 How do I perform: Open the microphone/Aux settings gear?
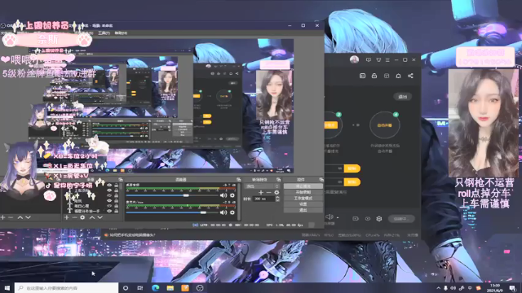(x=232, y=212)
